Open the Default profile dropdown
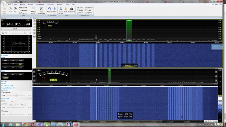 (x=16, y=29)
